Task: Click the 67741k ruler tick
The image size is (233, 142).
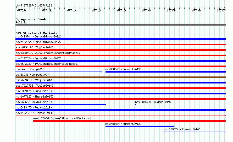Action: click(x=72, y=10)
